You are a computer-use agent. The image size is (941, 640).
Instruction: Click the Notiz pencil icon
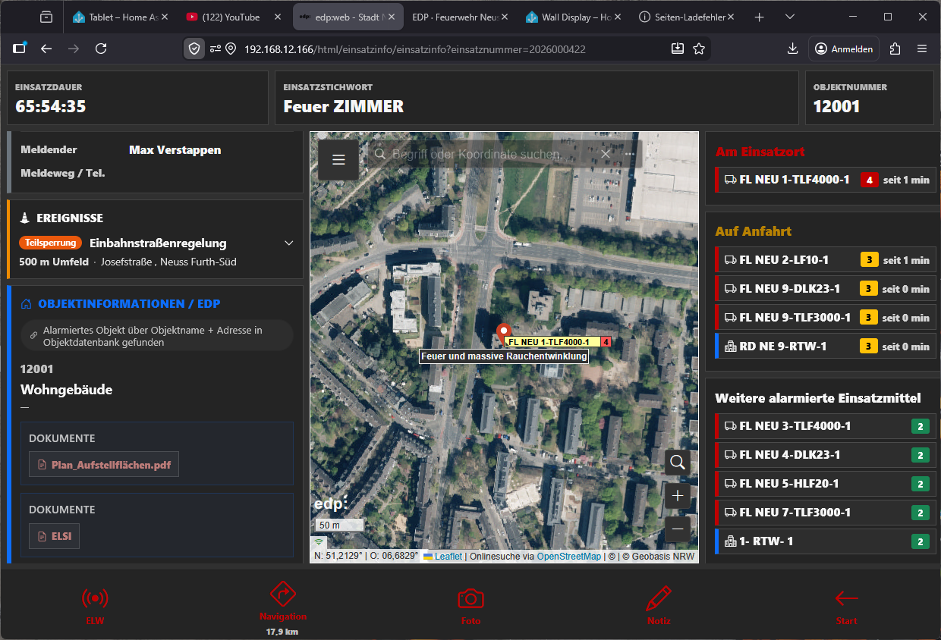(x=659, y=598)
